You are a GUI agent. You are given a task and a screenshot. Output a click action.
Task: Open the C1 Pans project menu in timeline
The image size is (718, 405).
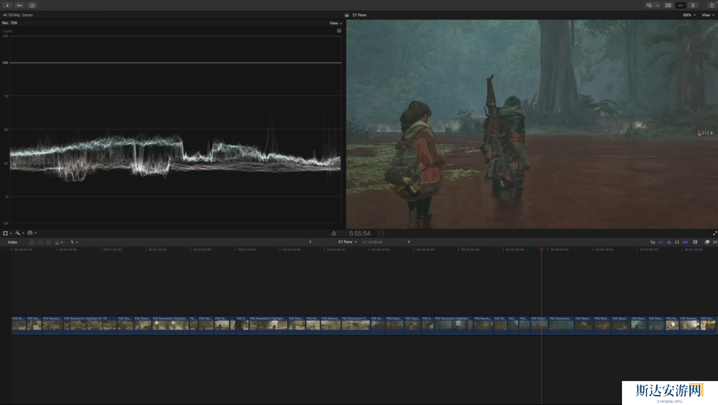click(x=347, y=242)
